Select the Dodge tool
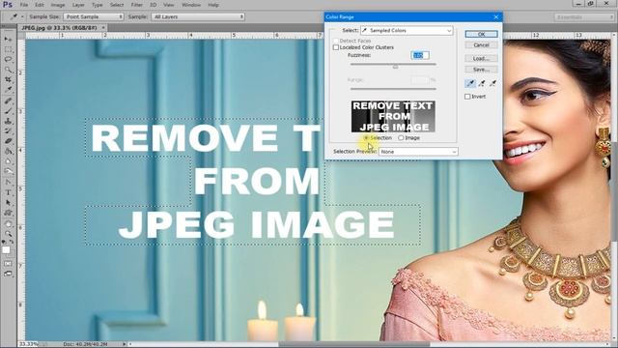The width and height of the screenshot is (618, 348). pos(8,171)
